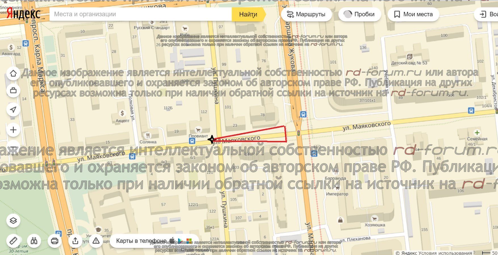Click the work briefcase icon in sidebar
498x255 pixels.
(13, 91)
